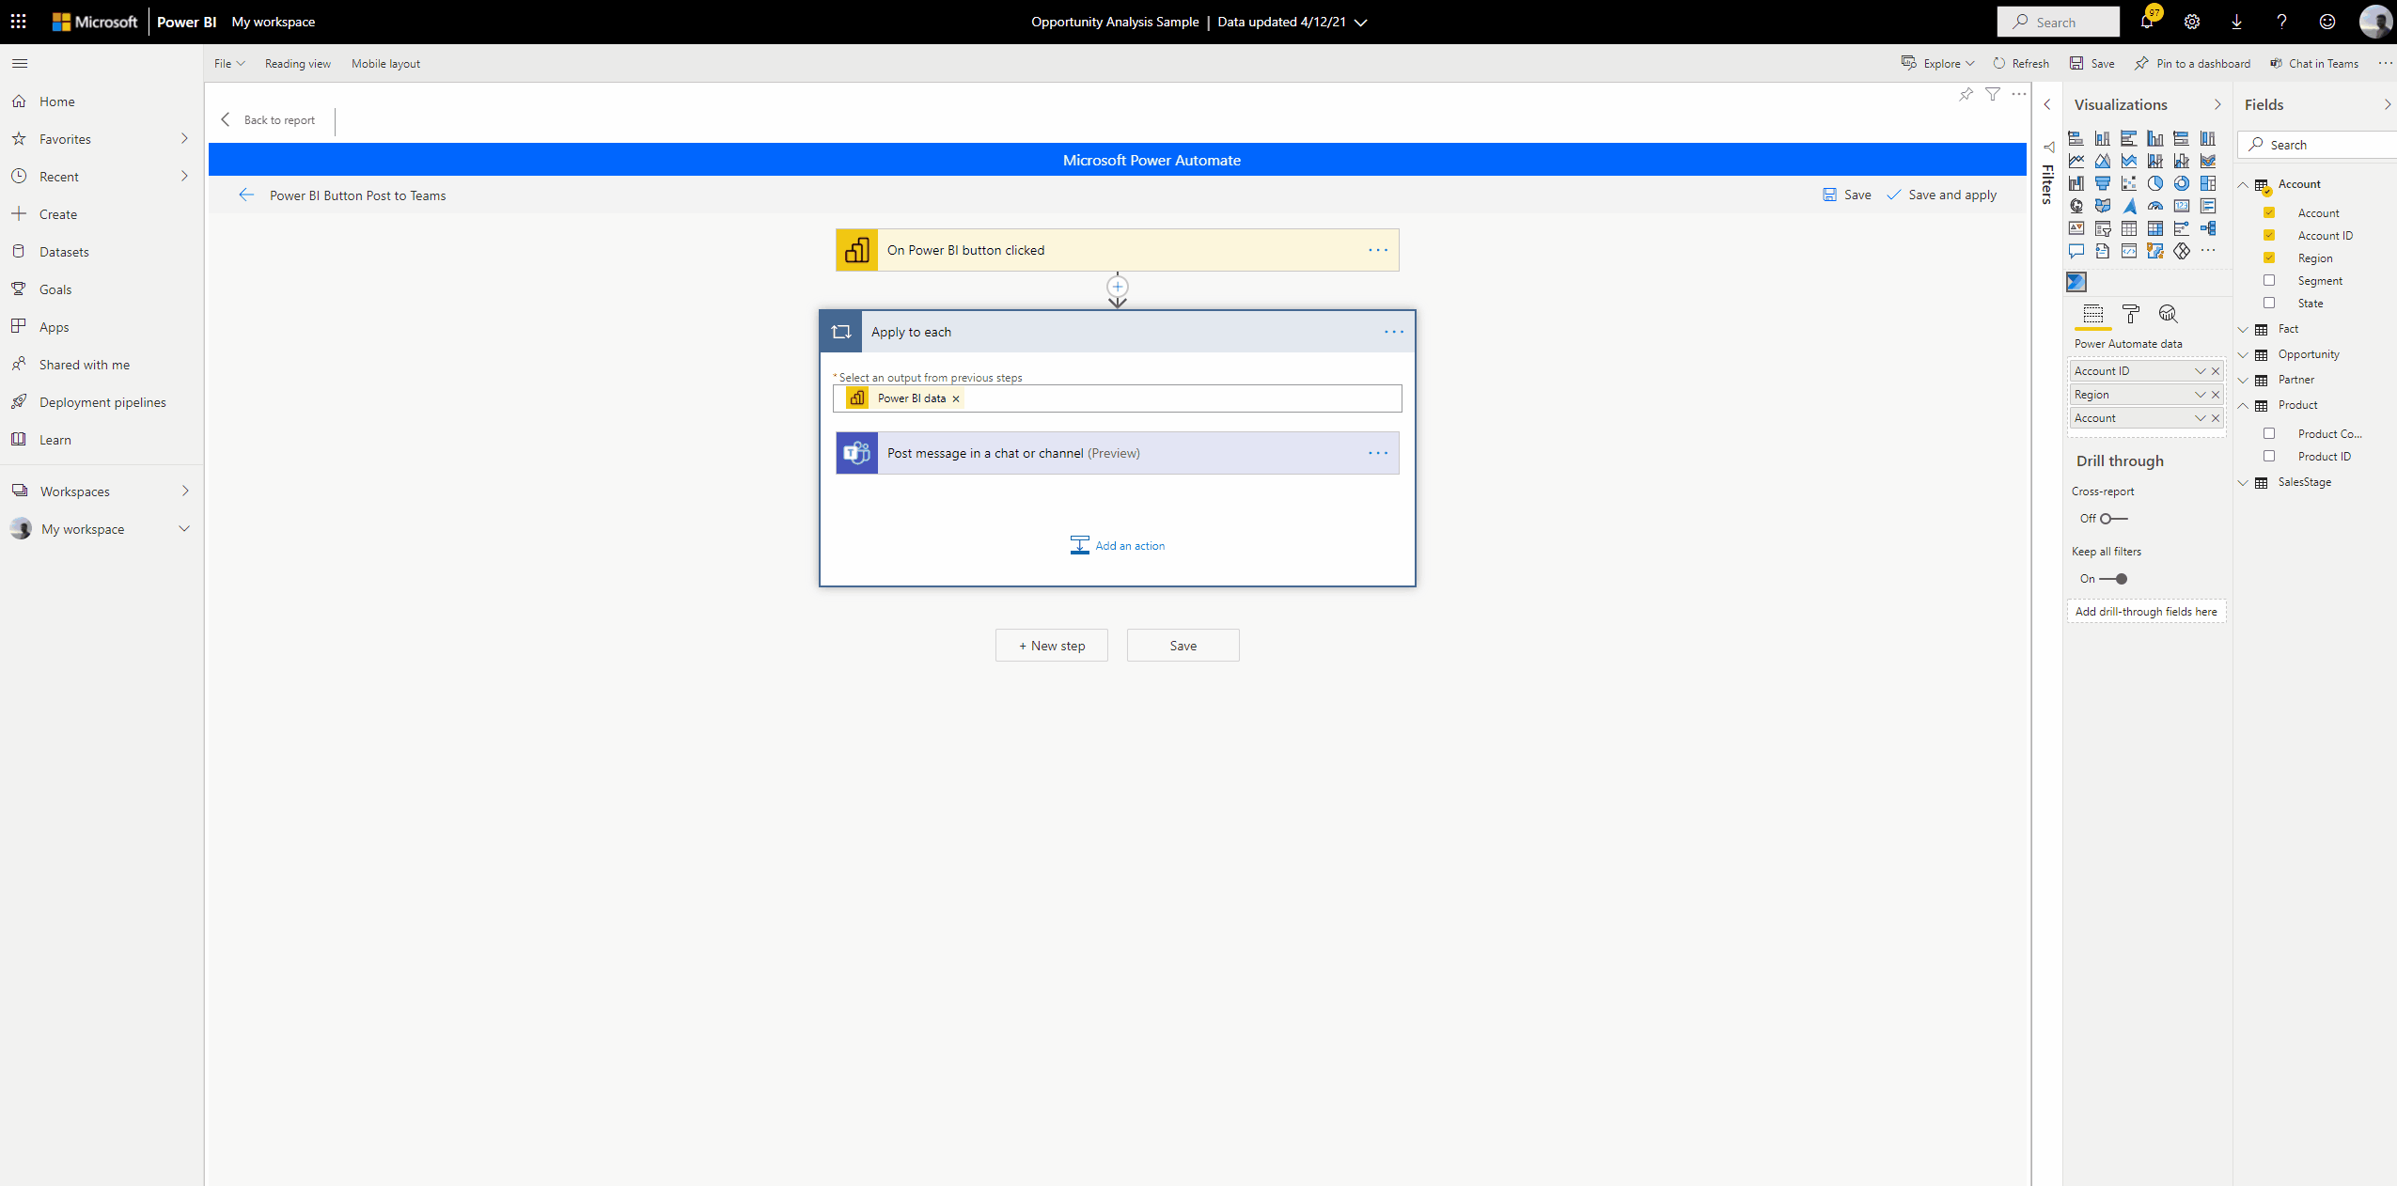Turn on the Cross-report toggle
2397x1186 pixels.
pos(2113,519)
